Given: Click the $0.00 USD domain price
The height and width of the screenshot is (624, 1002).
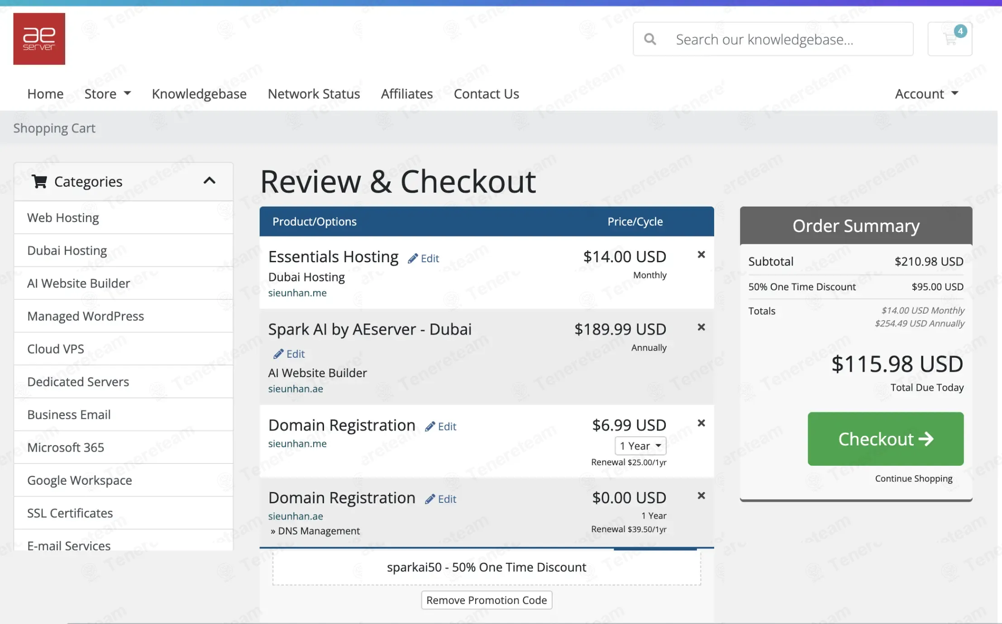Looking at the screenshot, I should [x=629, y=497].
